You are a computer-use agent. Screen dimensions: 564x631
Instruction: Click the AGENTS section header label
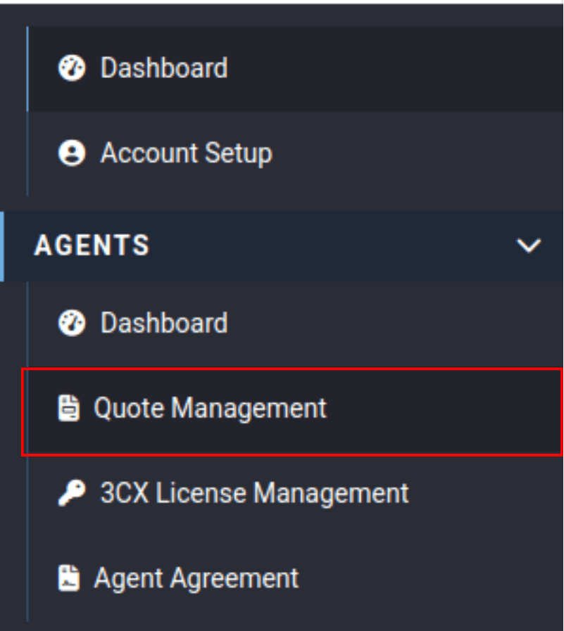tap(92, 246)
